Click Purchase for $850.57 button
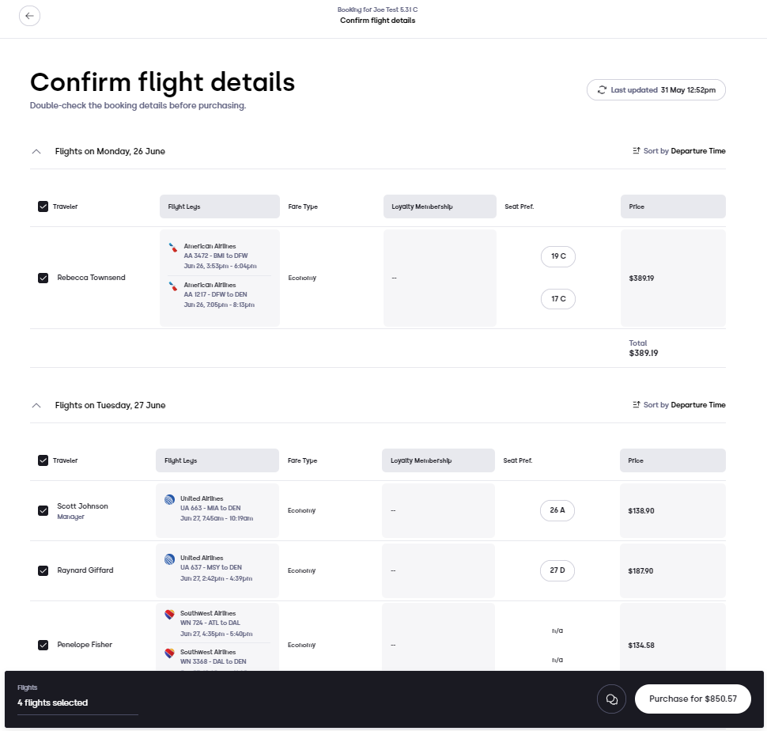The image size is (767, 731). coord(693,699)
